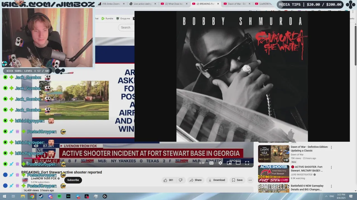Switch video to theater mode

(x=238, y=163)
